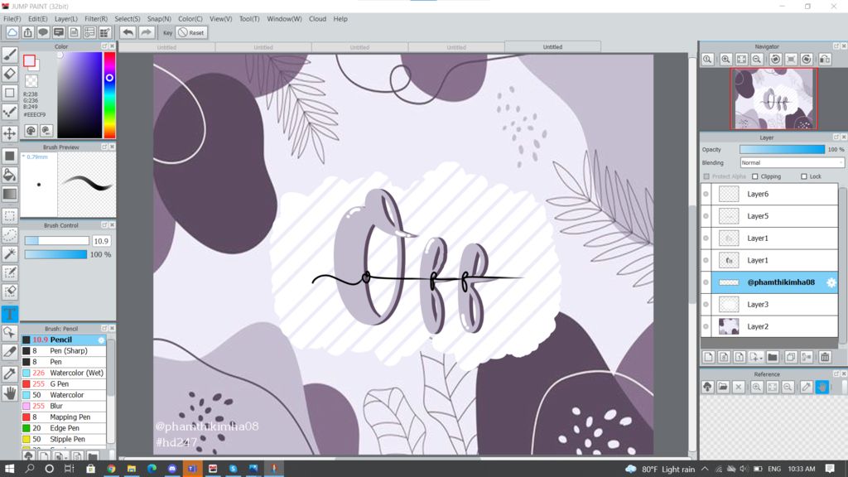Undock the Color panel

coord(104,46)
